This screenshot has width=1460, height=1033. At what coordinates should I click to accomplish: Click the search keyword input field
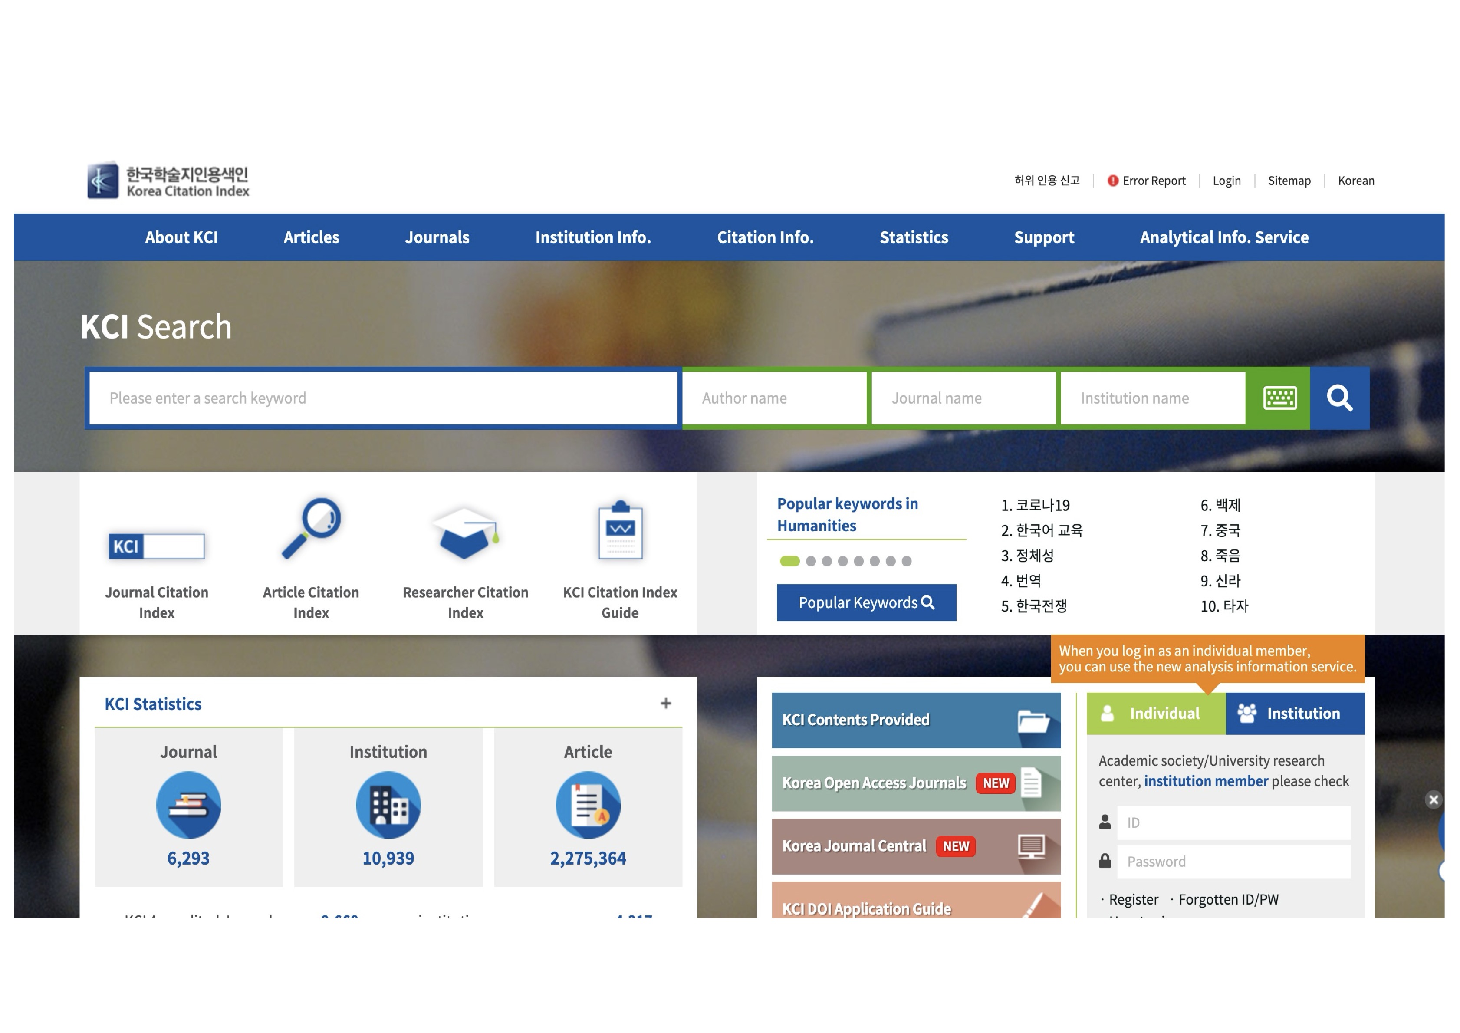click(x=383, y=398)
